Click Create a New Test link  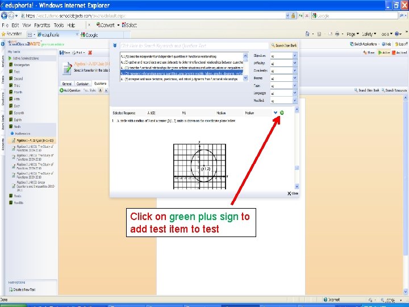22,289
